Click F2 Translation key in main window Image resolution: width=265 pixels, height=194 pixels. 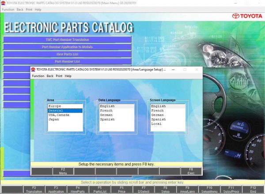click(x=34, y=190)
